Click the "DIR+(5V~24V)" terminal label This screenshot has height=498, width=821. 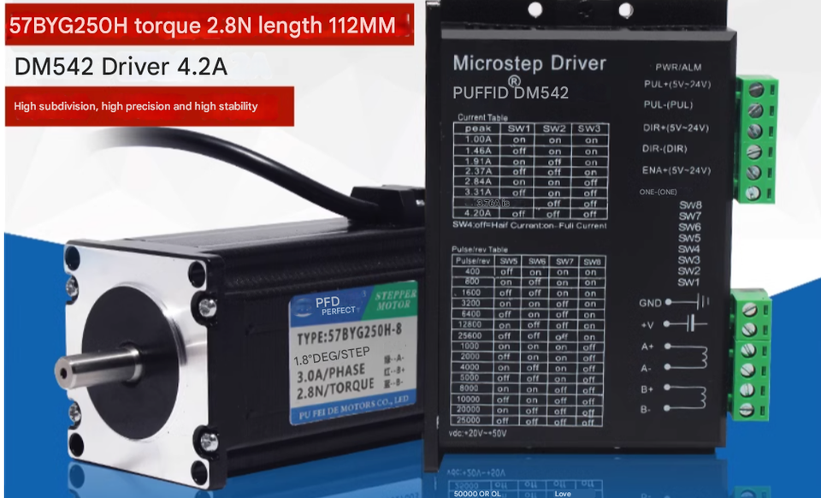pyautogui.click(x=676, y=127)
